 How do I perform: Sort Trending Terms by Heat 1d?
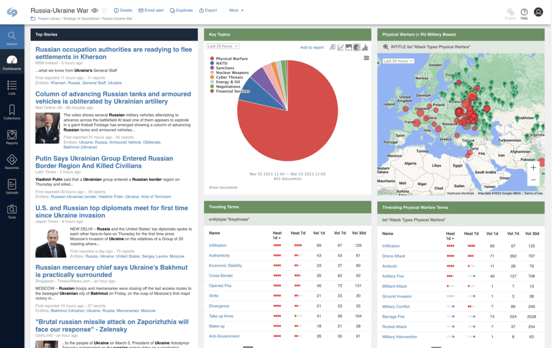277,235
